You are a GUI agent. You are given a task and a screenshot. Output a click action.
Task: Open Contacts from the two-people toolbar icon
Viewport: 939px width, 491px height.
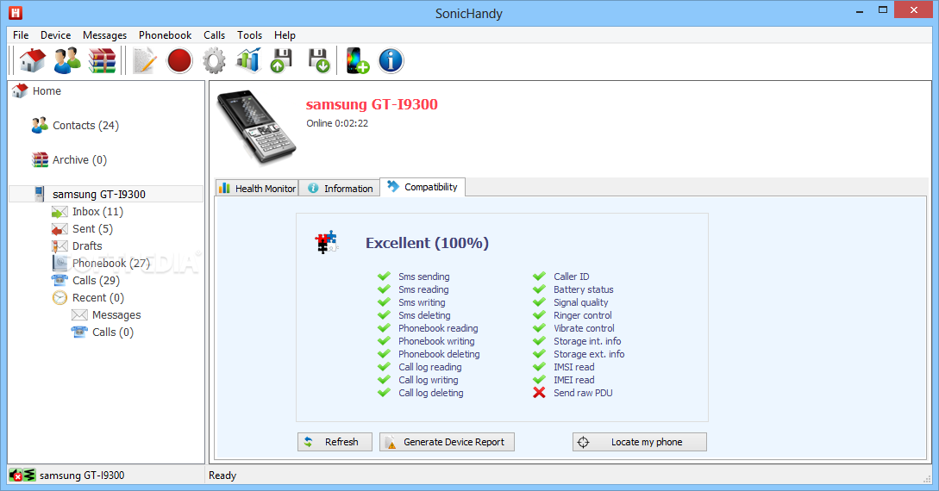tap(67, 60)
